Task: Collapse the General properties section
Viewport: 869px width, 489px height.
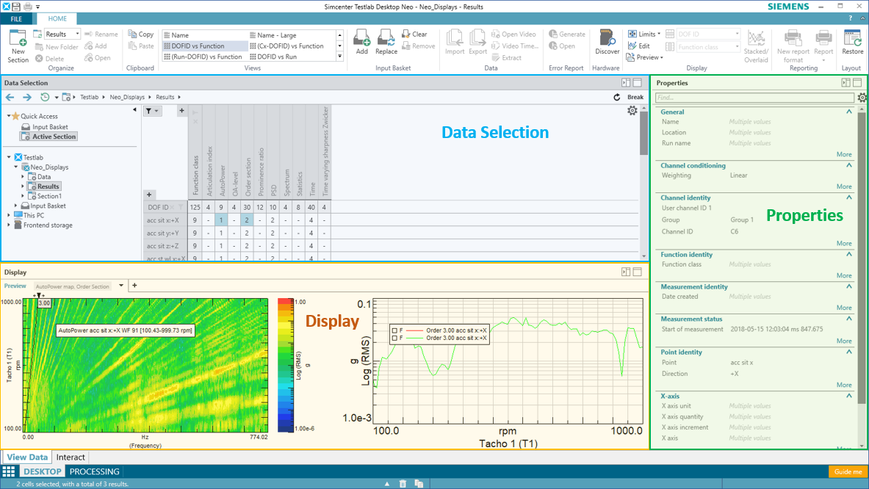Action: 849,112
